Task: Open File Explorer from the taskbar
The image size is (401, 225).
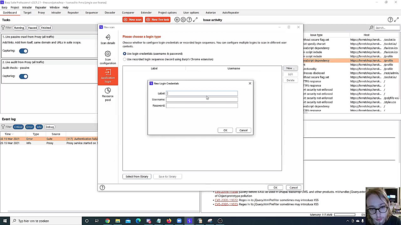Action: click(x=118, y=221)
